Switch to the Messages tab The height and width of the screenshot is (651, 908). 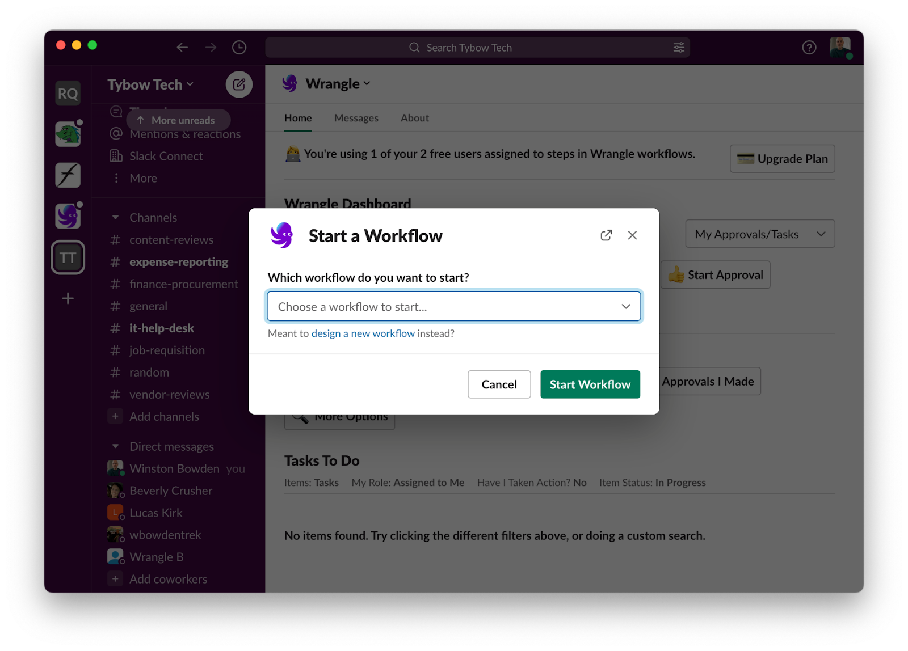point(356,118)
